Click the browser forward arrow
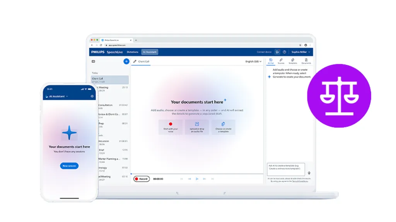396x222 pixels. (x=96, y=45)
